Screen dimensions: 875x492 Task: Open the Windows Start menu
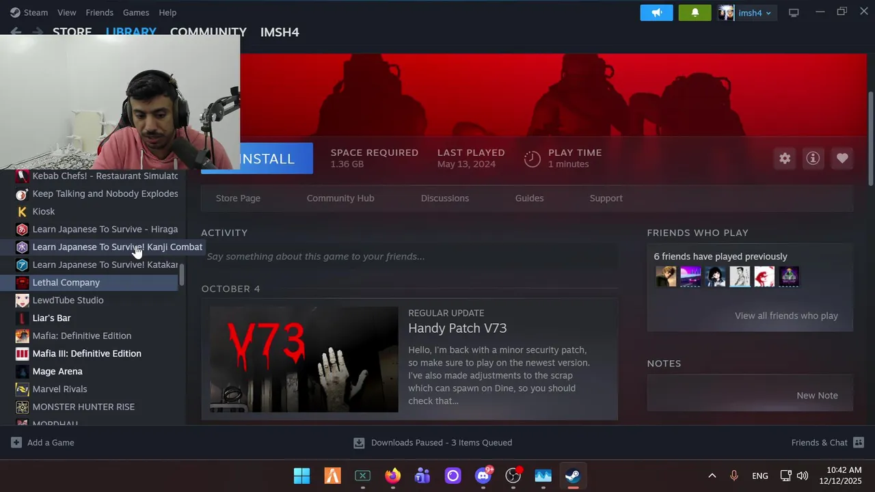(x=301, y=476)
